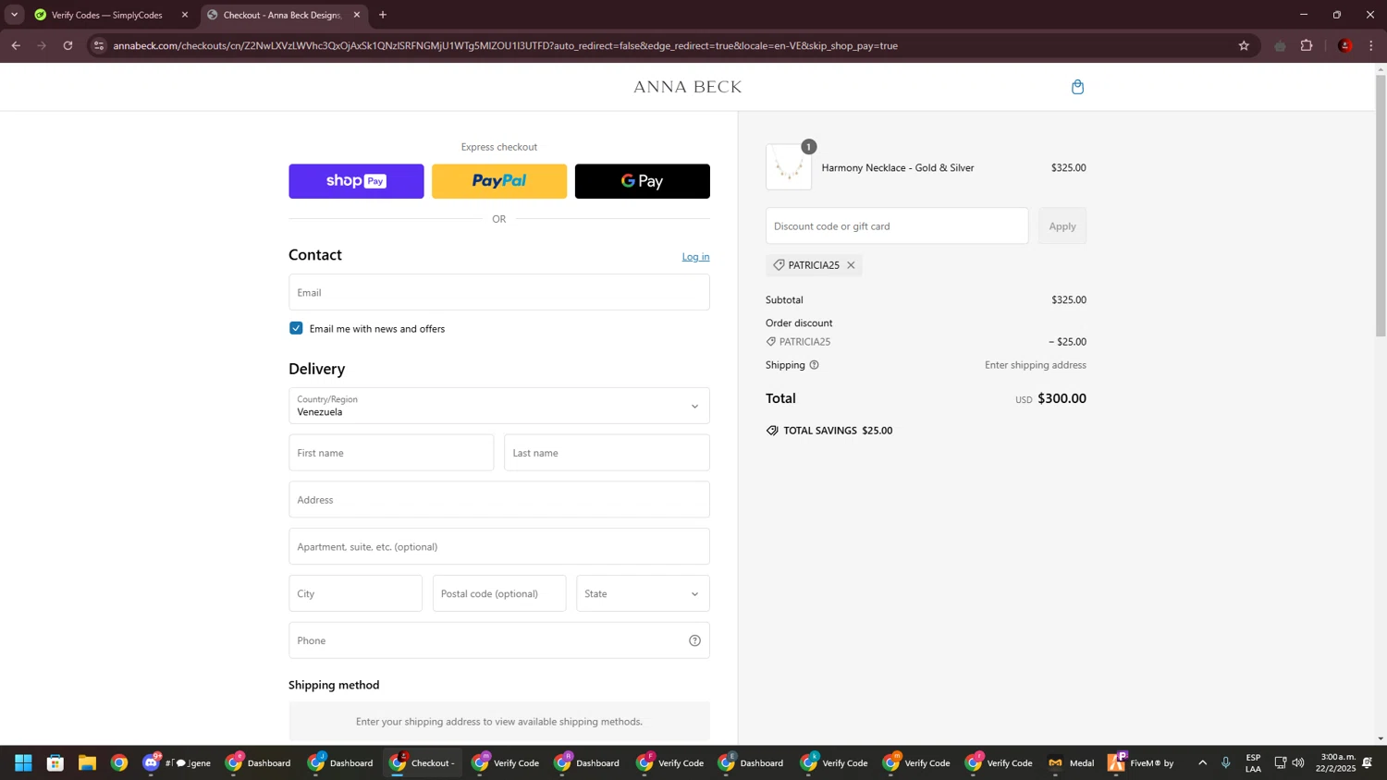Open the tab search dropdown arrow
This screenshot has width=1387, height=780.
14,15
